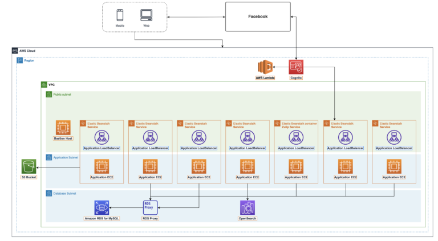Image resolution: width=438 pixels, height=241 pixels.
Task: Click the "Public subnet" label
Action: pyautogui.click(x=62, y=95)
